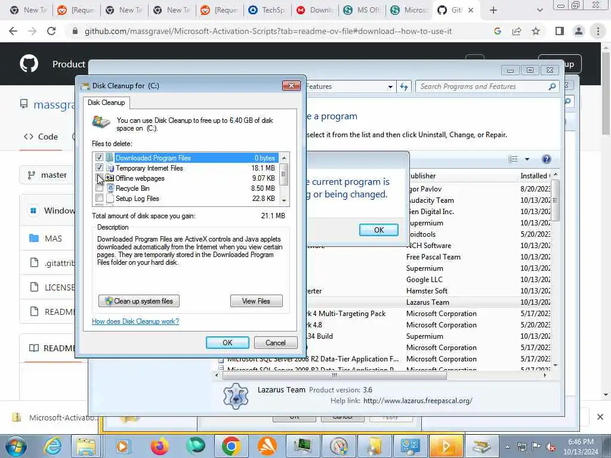Check the Setup Log Files checkbox
This screenshot has width=611, height=458.
click(x=100, y=198)
